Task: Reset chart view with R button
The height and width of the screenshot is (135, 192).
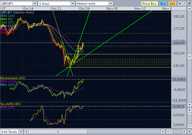Action: 190,132
